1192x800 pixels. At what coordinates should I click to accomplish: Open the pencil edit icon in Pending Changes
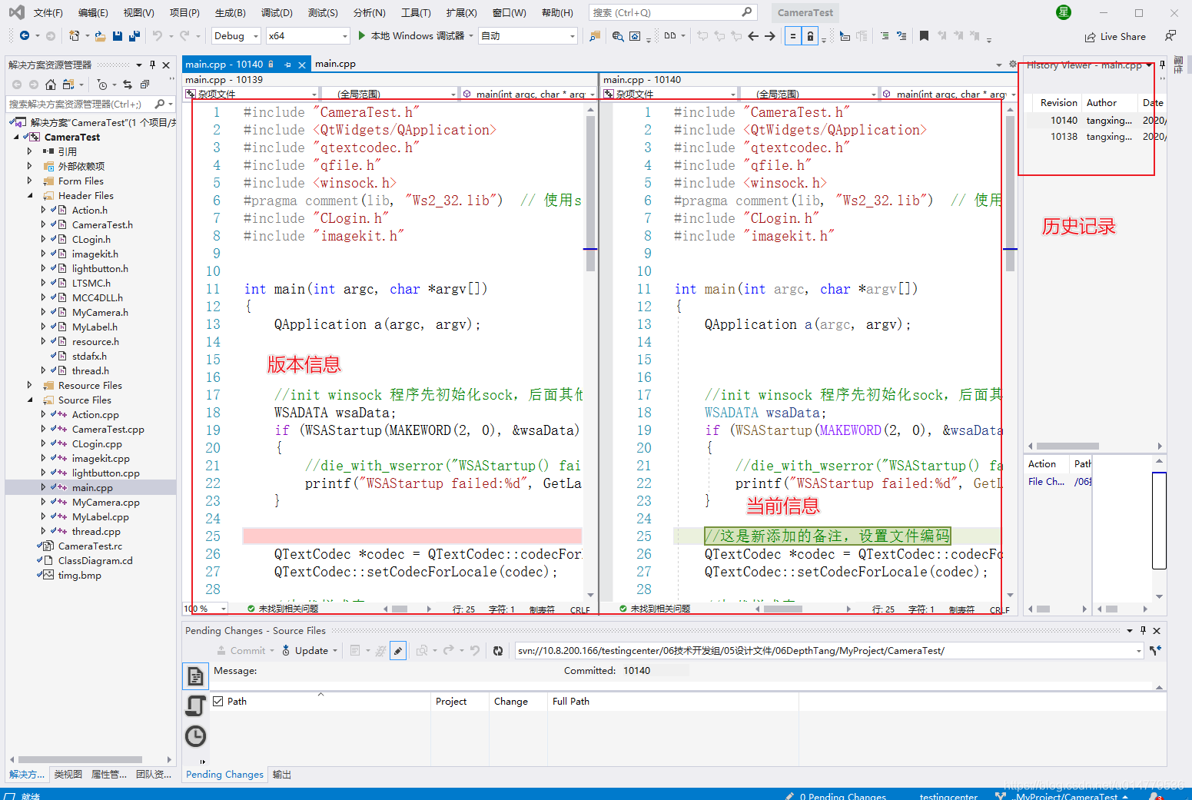(398, 650)
